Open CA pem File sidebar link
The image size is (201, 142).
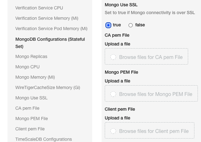[27, 108]
